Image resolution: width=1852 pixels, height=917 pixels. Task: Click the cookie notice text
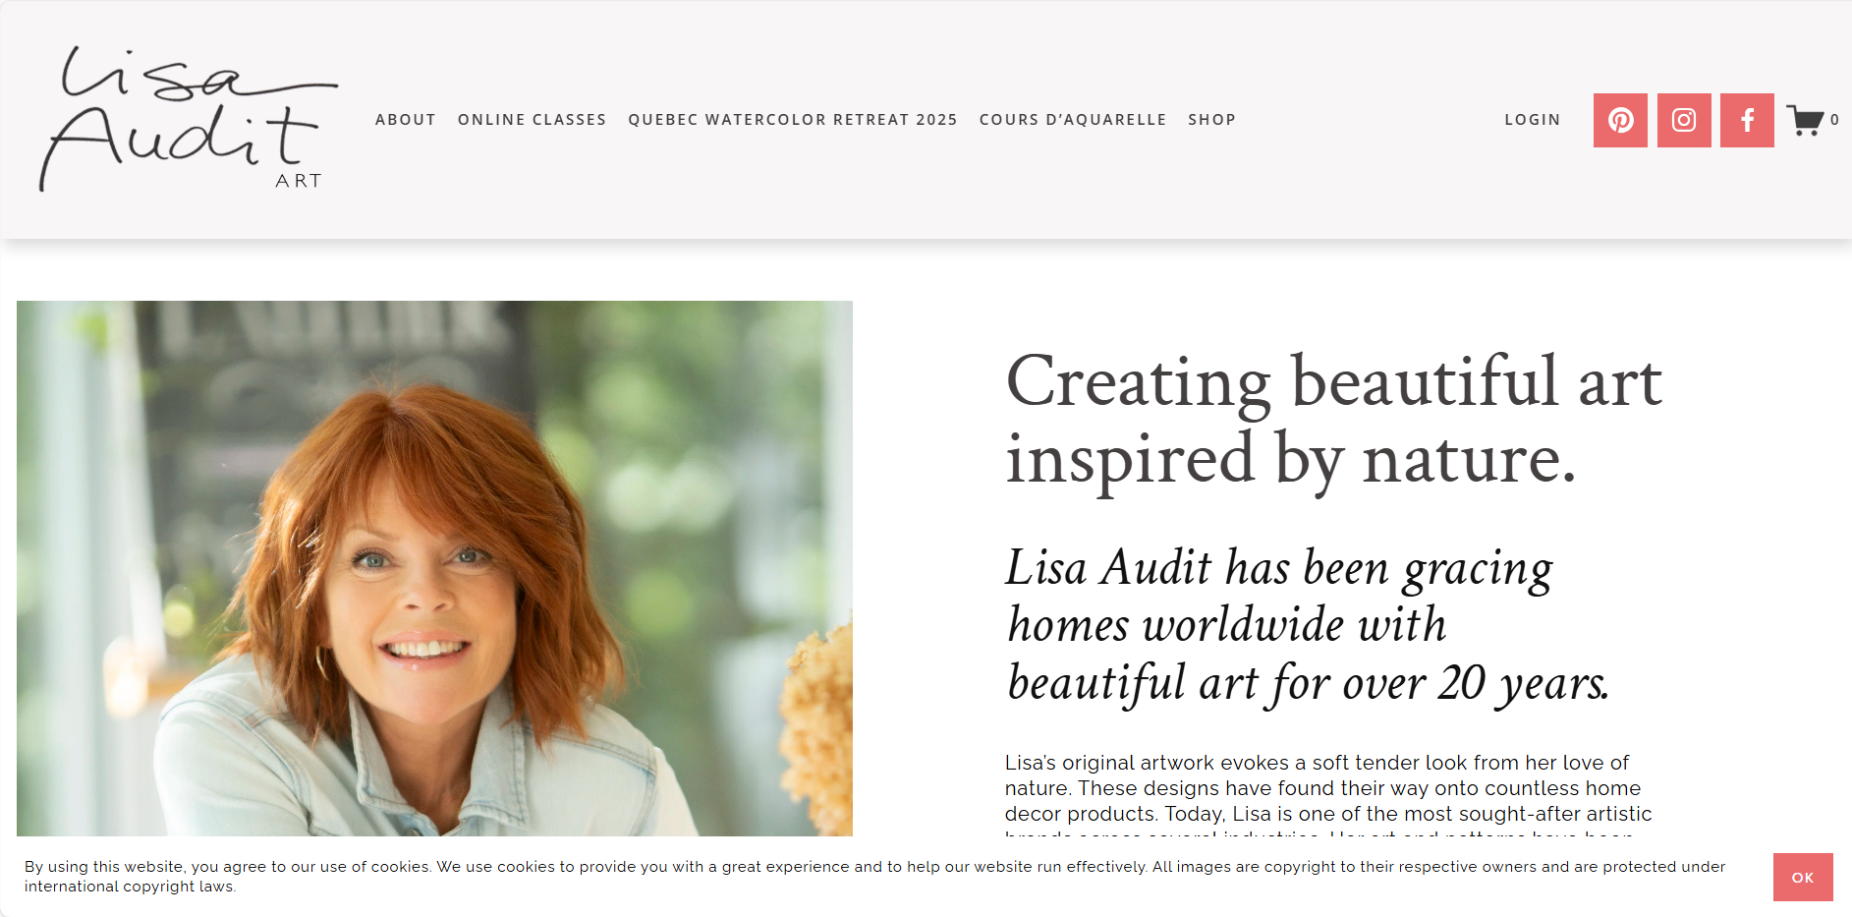click(x=874, y=876)
